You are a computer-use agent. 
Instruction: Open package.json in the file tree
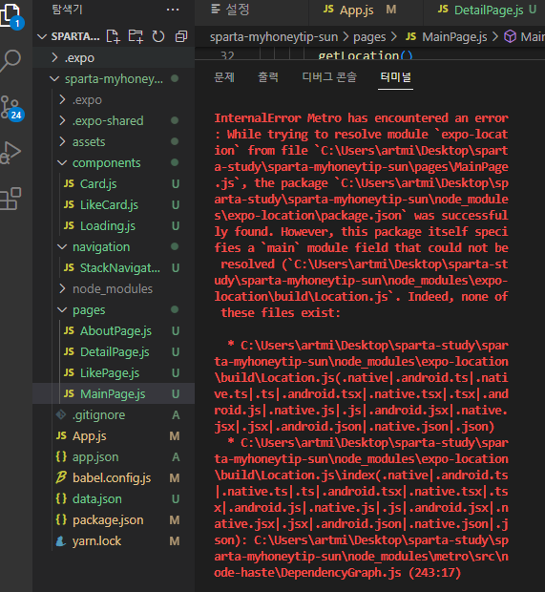tap(108, 519)
